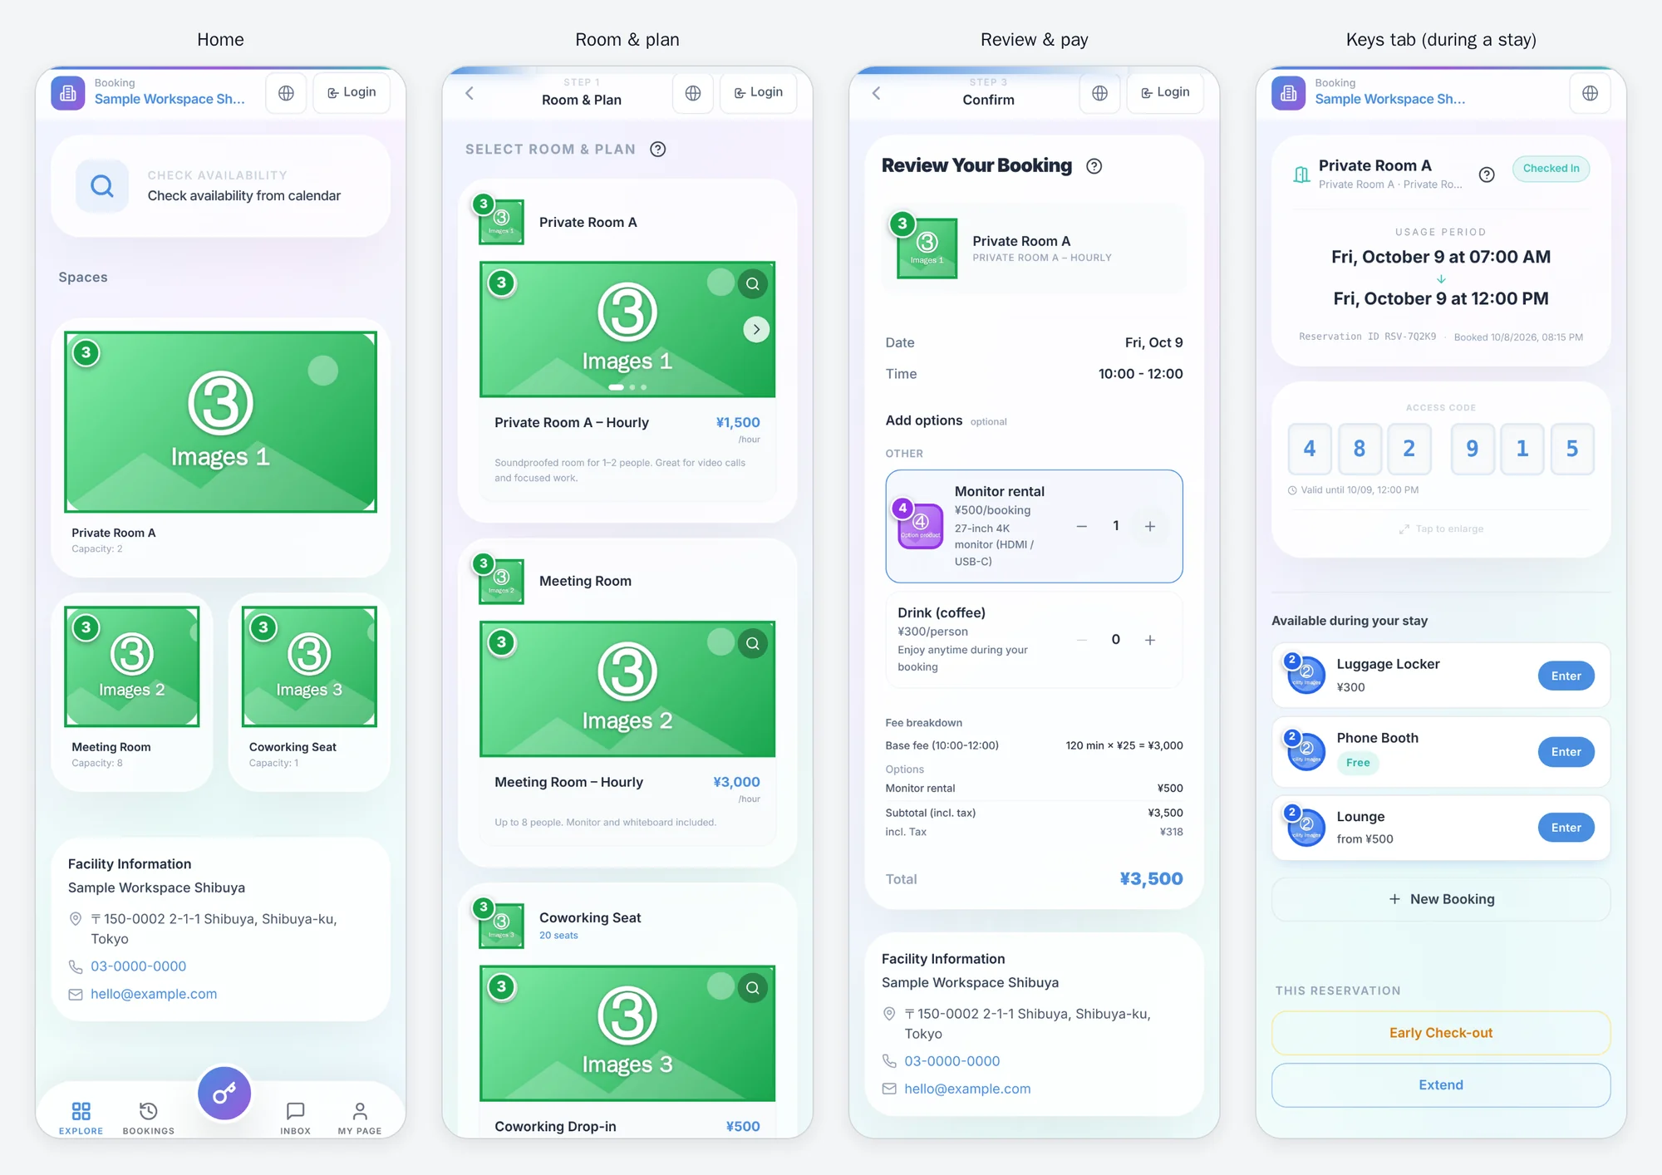Open the Coworking Seat card on Home

coord(309,691)
